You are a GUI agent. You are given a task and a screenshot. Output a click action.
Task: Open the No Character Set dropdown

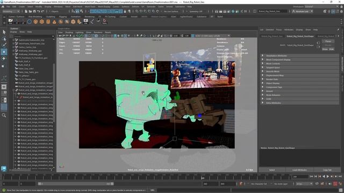click(259, 184)
